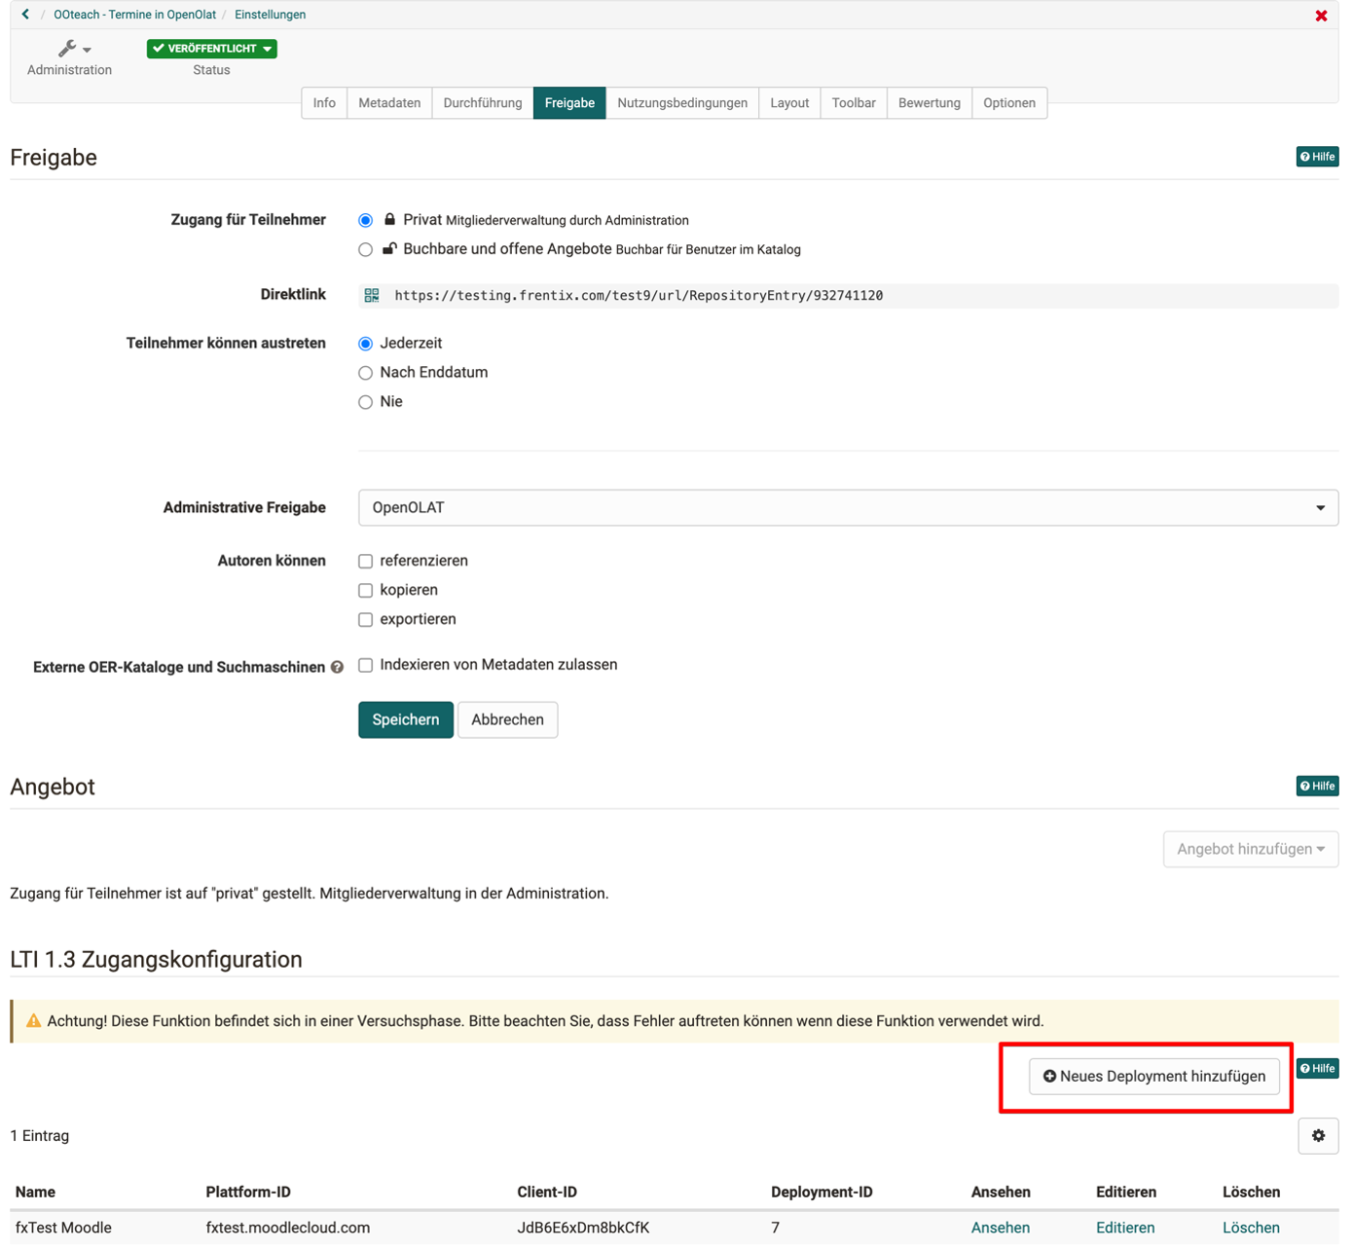Open Administrative Freigabe OpenOLAT dropdown
This screenshot has width=1353, height=1249.
click(848, 508)
